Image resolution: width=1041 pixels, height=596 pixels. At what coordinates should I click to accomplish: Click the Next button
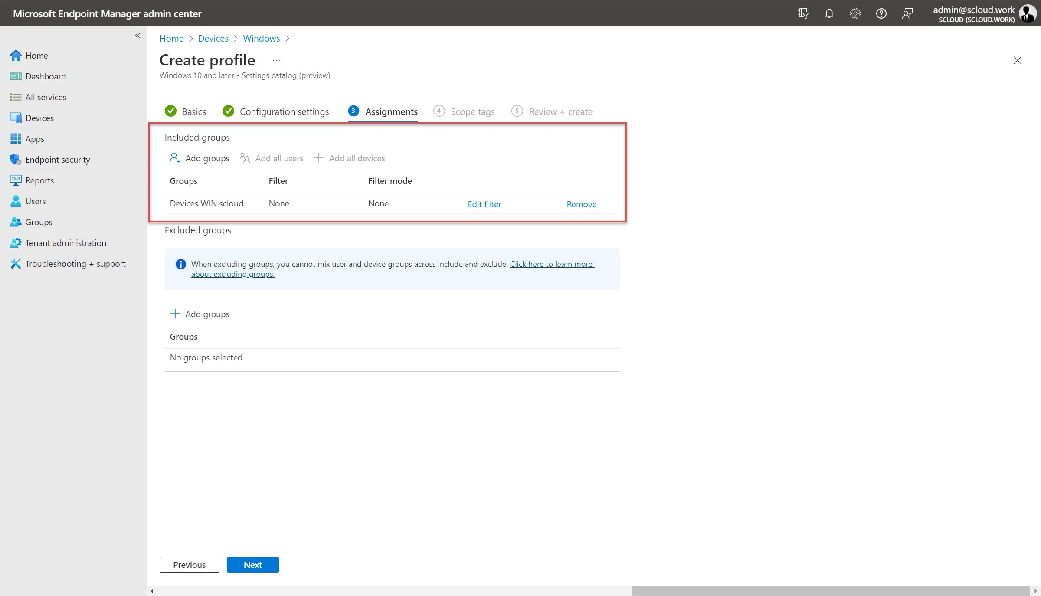(253, 565)
